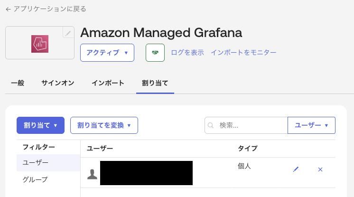Select the 割り当て tab
354x197 pixels.
click(155, 83)
